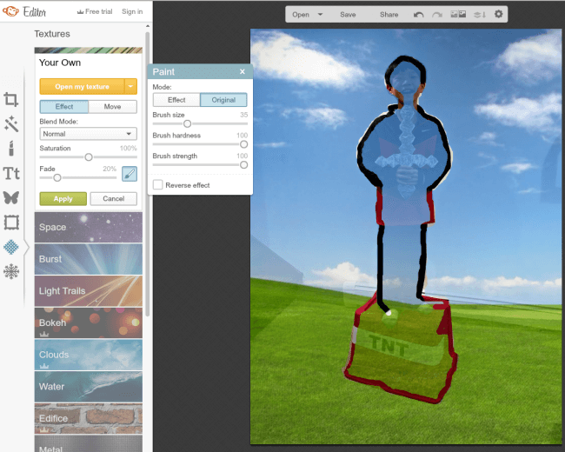Click the Open my texture button

coord(82,87)
